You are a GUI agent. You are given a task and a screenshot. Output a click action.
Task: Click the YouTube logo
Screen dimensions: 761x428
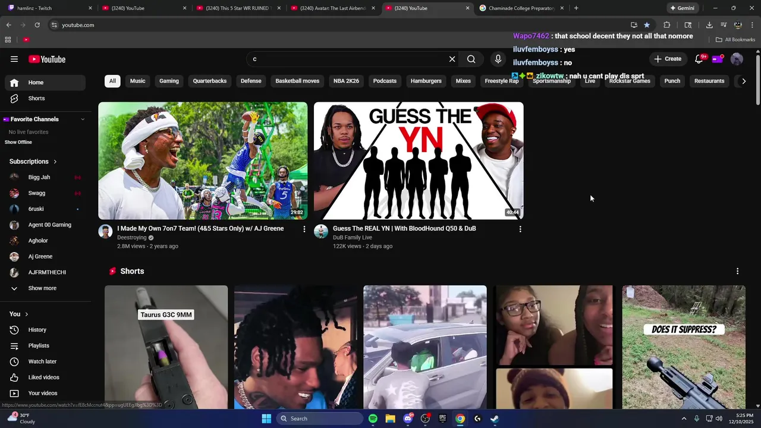tap(47, 59)
